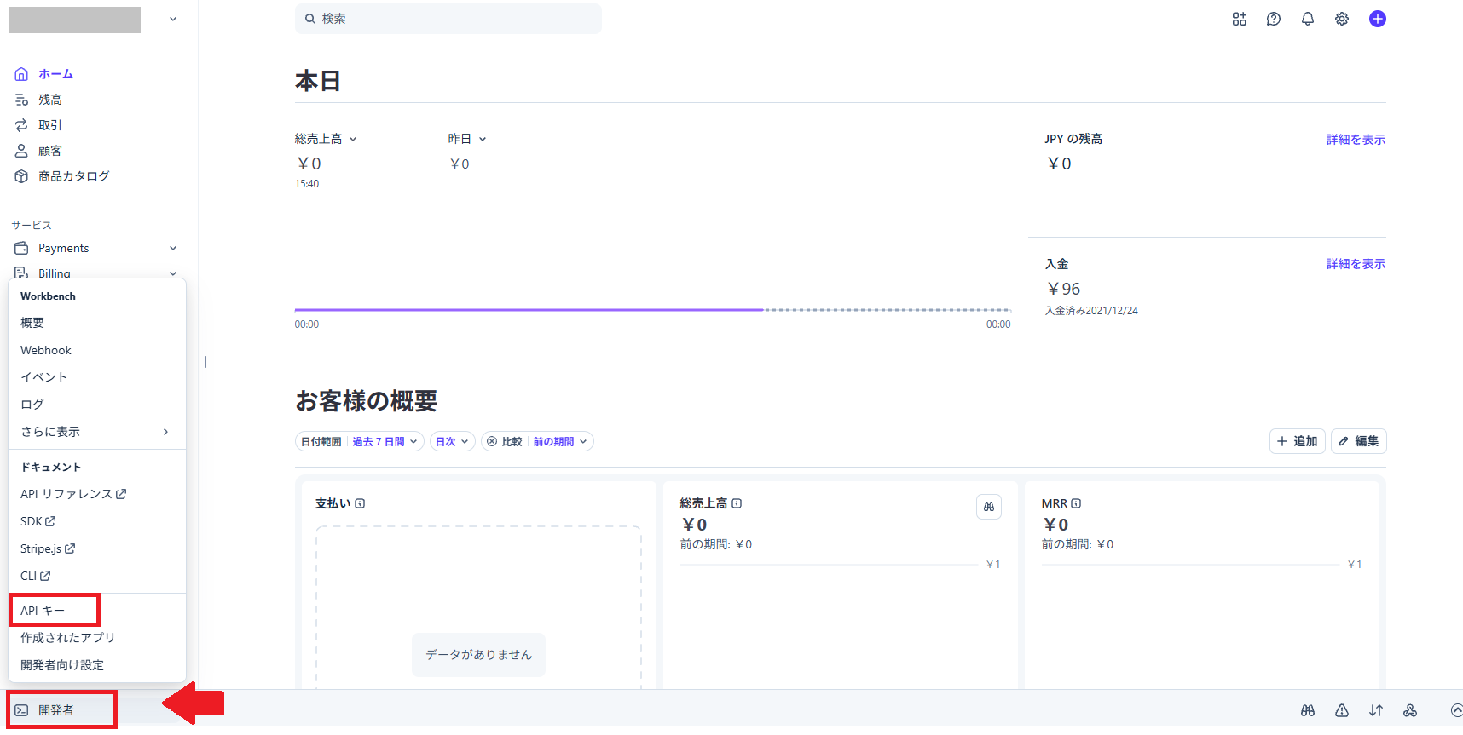Open the 昨日 comparison dropdown

(x=467, y=139)
